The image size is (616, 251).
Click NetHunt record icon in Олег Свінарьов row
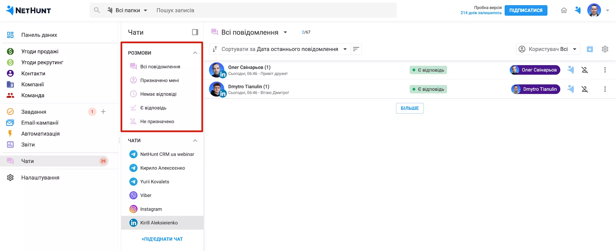(x=571, y=70)
